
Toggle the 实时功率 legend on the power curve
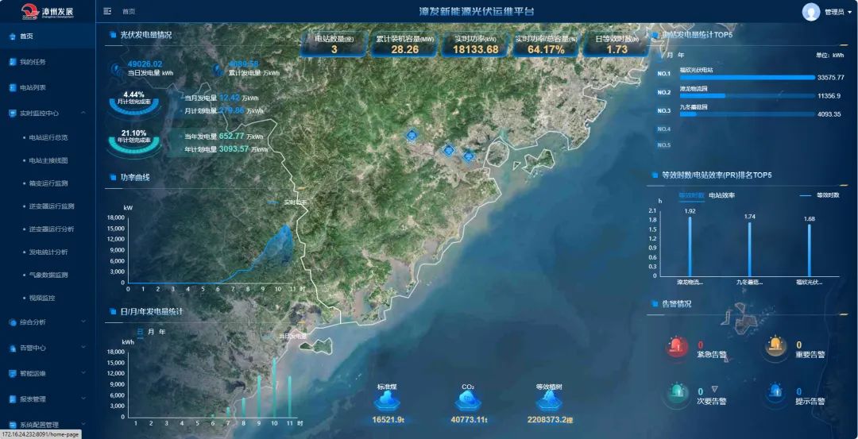290,202
